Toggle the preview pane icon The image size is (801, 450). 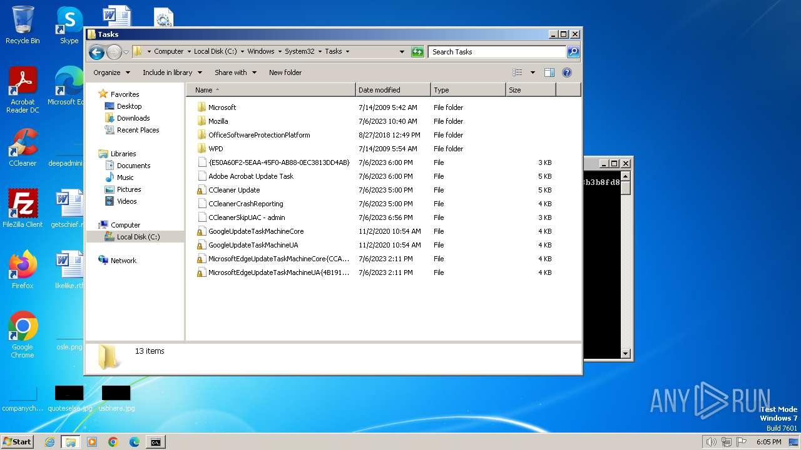(549, 72)
